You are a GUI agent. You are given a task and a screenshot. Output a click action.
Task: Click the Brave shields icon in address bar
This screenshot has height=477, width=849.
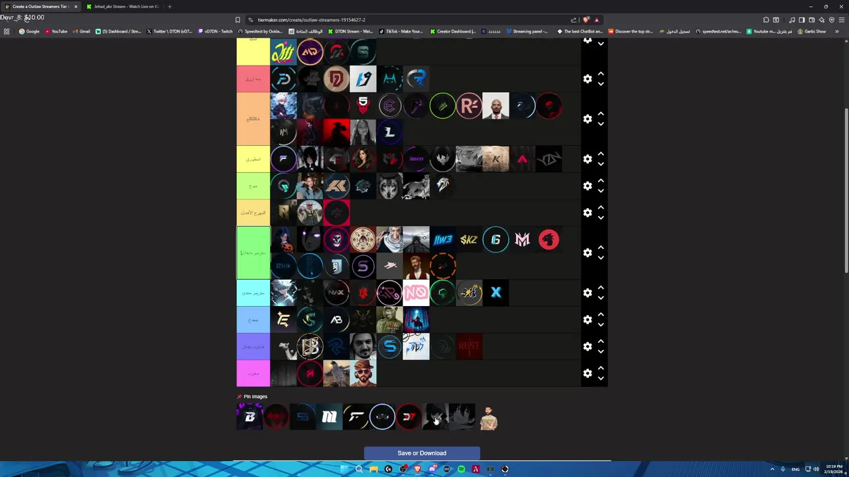[x=586, y=20]
